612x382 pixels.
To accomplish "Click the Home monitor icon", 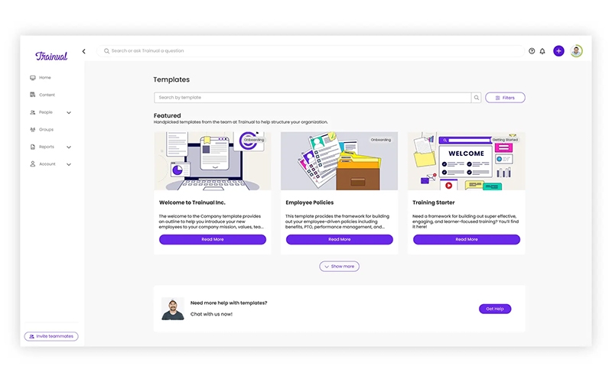I will pos(33,78).
